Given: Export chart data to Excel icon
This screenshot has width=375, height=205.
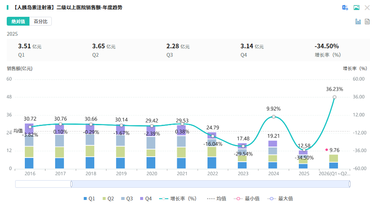Looking at the screenshot, I should (345, 8).
